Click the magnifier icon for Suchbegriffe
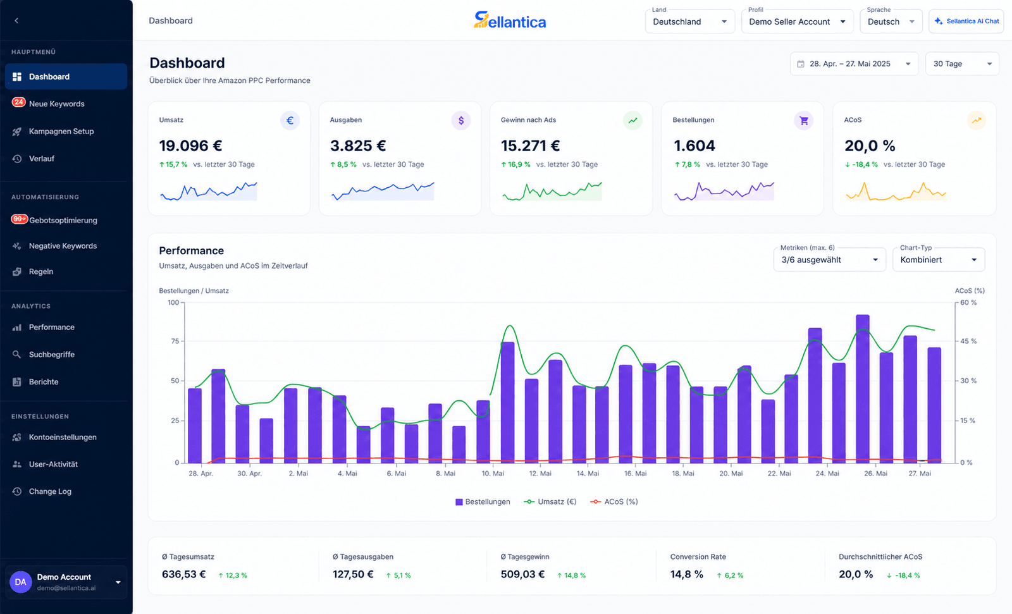 (x=17, y=355)
